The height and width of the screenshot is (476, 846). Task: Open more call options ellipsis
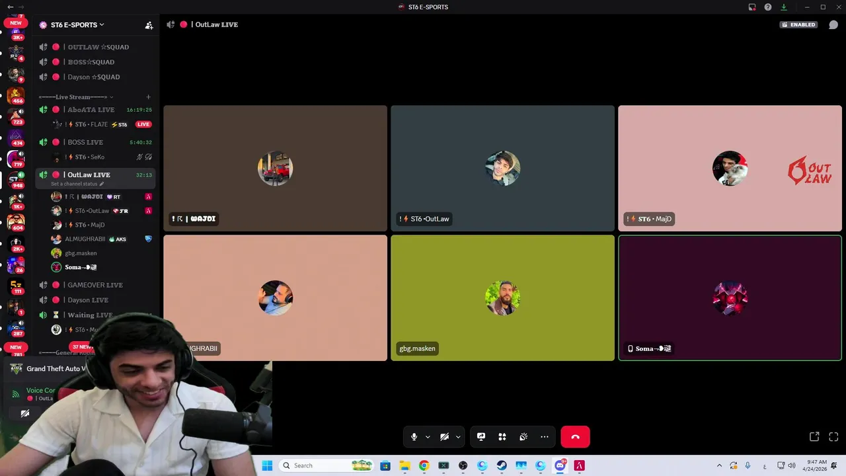545,437
